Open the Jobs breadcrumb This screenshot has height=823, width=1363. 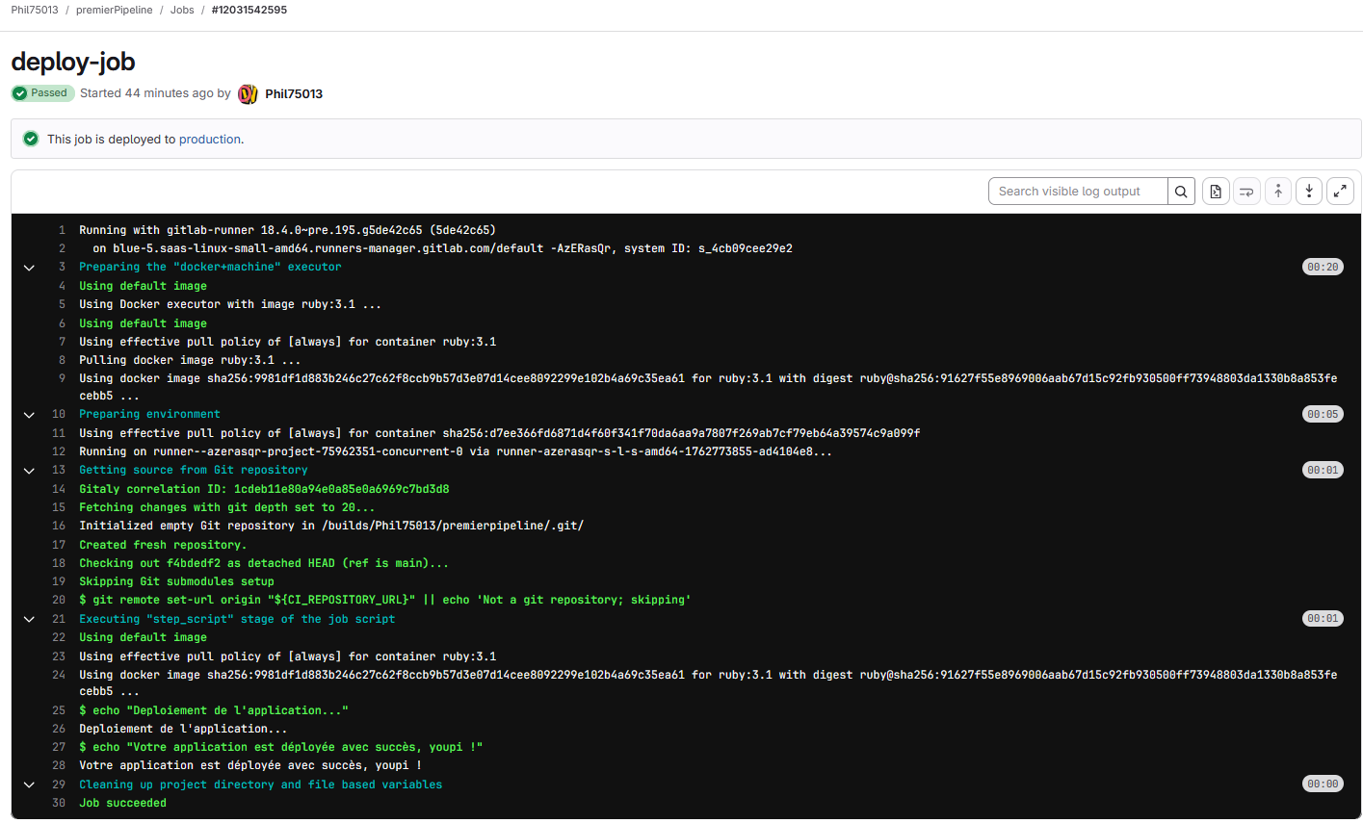click(182, 10)
